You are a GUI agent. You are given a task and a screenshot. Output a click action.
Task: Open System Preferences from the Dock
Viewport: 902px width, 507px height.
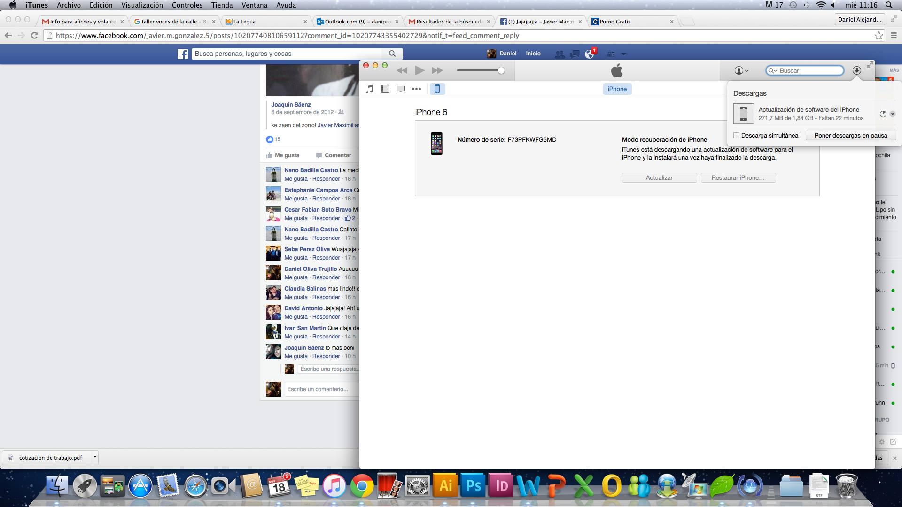point(417,486)
